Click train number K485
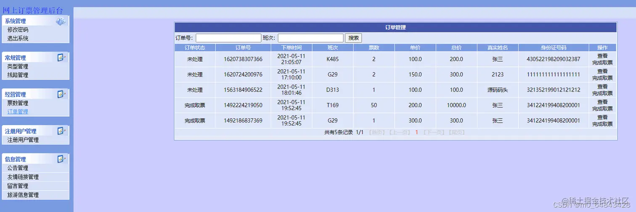636x212 pixels. click(x=332, y=59)
